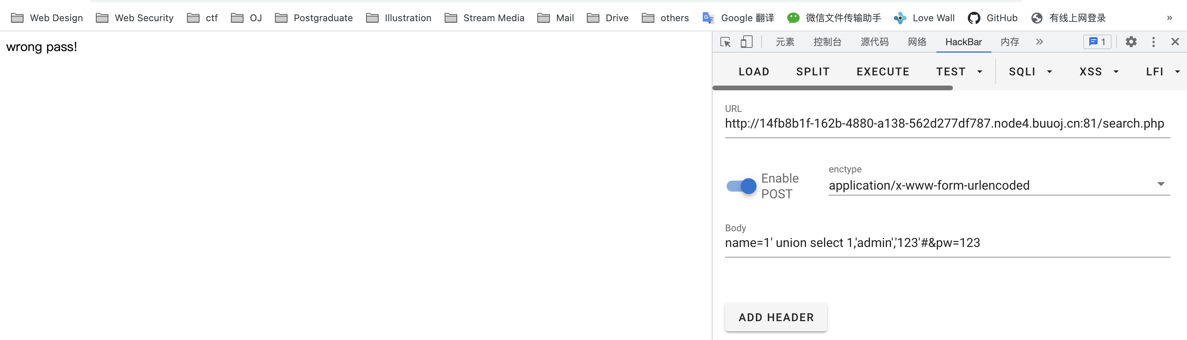1187x340 pixels.
Task: Show more bookmarks via overflow chevron
Action: (1169, 18)
